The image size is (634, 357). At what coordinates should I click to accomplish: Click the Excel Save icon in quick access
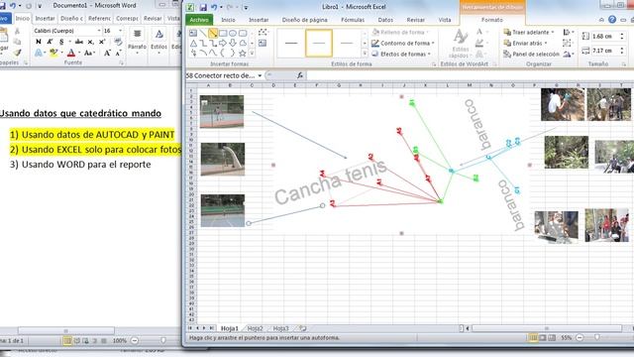tap(203, 7)
